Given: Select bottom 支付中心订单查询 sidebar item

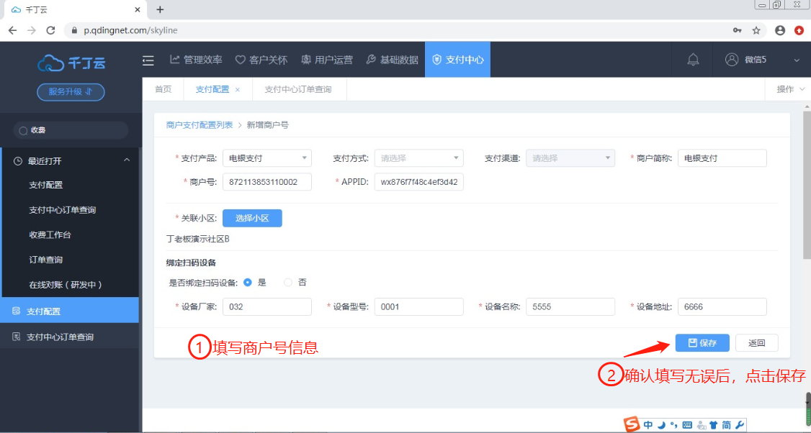Looking at the screenshot, I should (x=69, y=337).
